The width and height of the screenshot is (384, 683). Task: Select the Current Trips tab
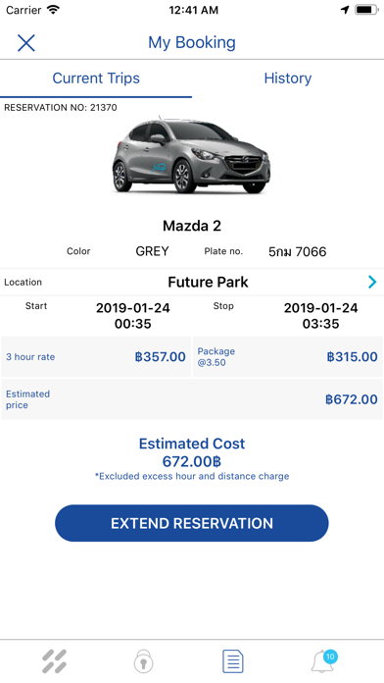click(96, 79)
